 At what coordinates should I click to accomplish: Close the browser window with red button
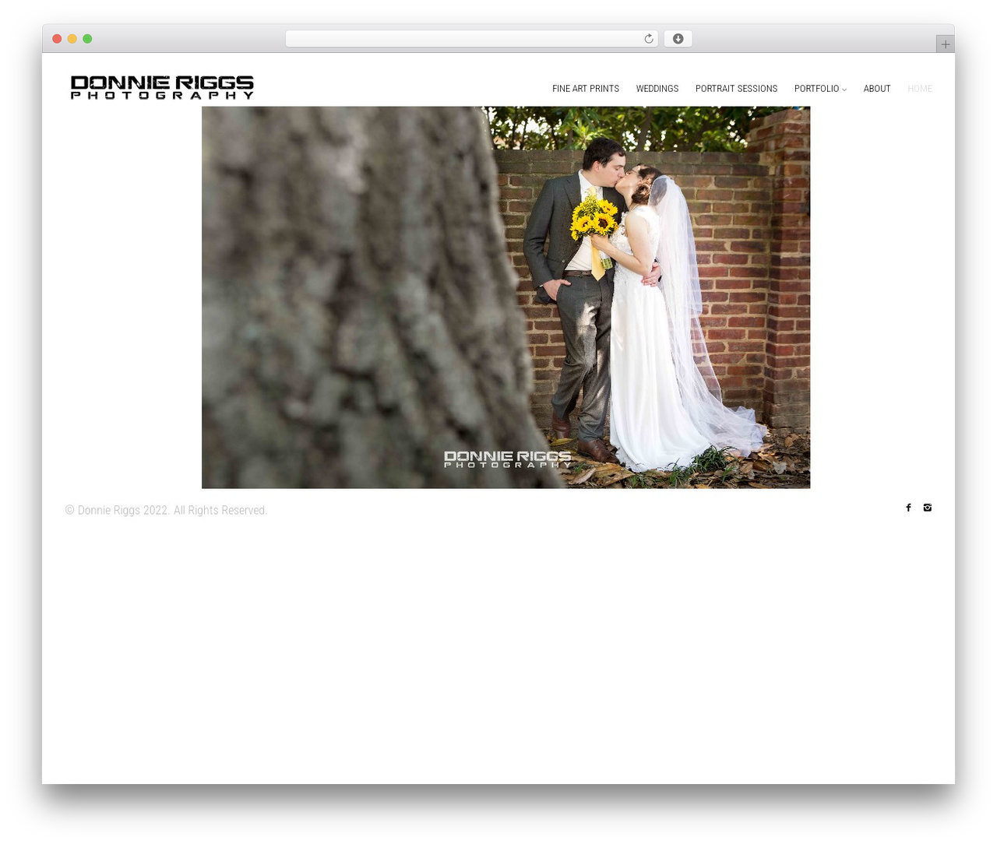point(57,39)
